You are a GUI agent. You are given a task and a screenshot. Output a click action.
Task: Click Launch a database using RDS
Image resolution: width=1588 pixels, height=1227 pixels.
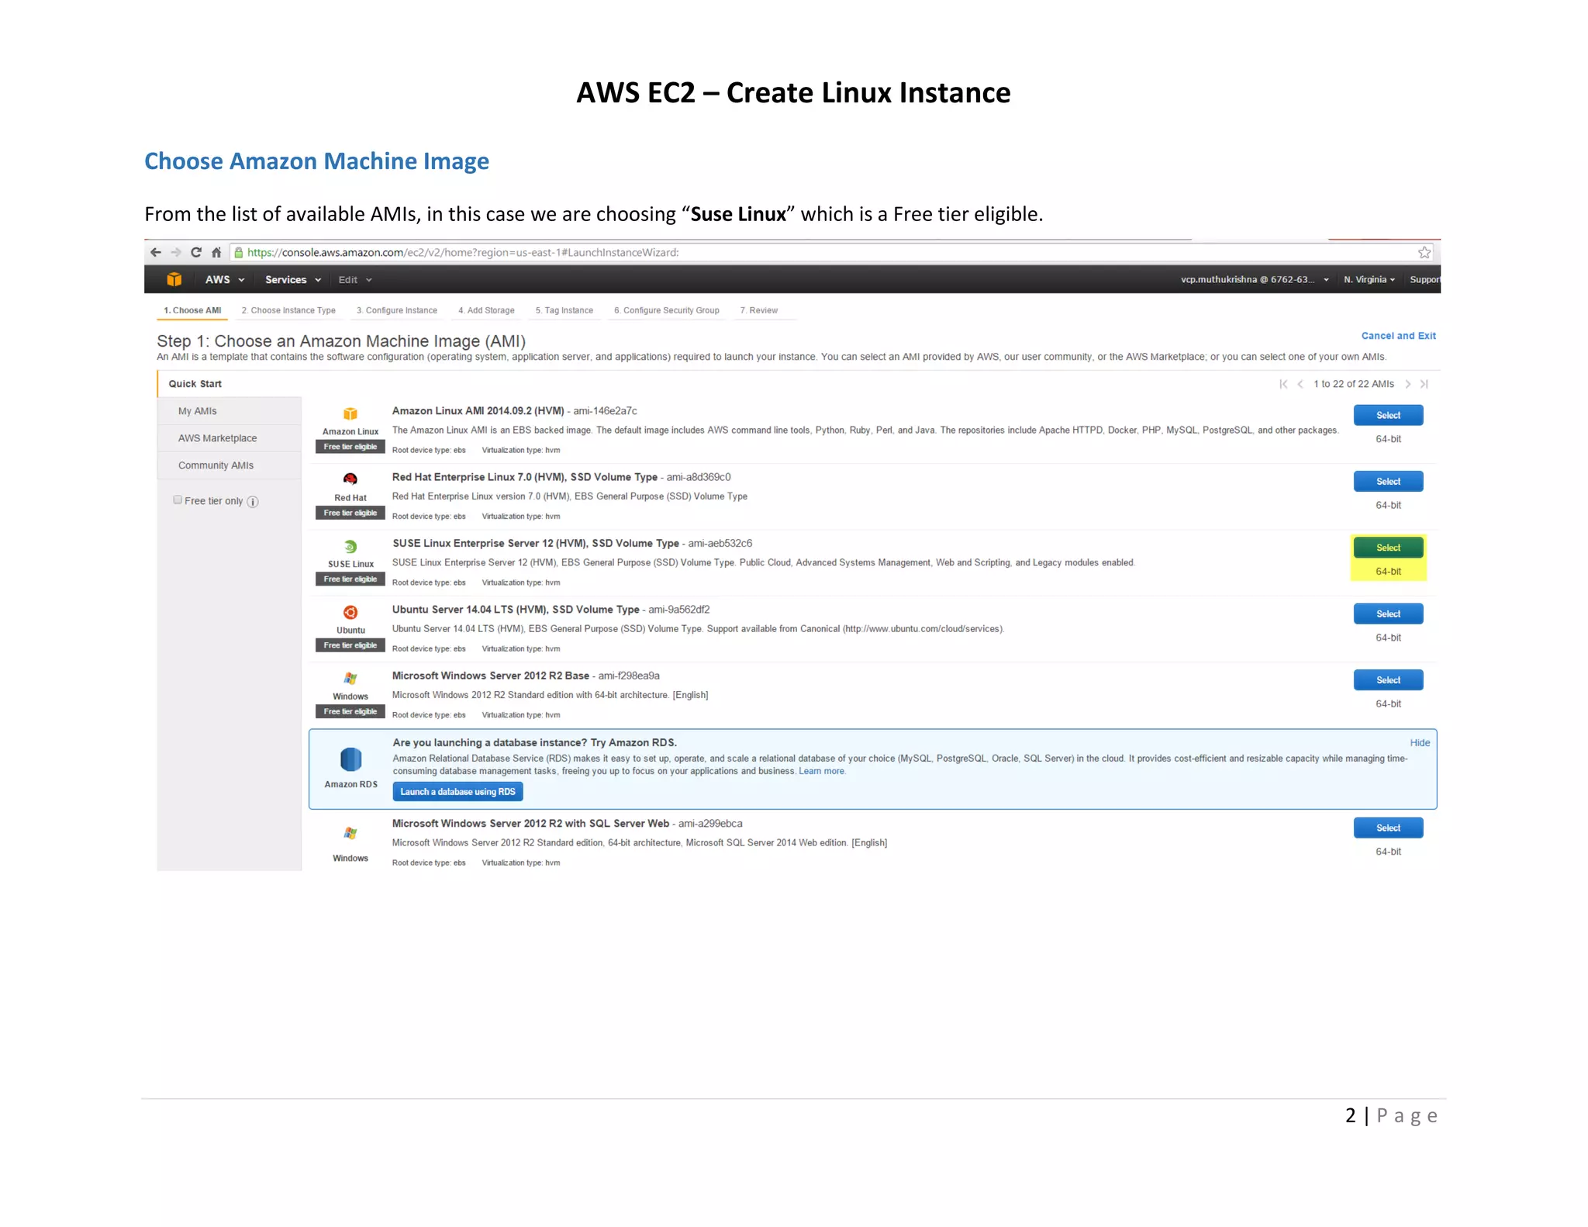[x=457, y=791]
